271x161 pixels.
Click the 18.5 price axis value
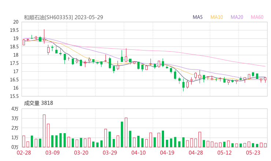tap(14, 46)
